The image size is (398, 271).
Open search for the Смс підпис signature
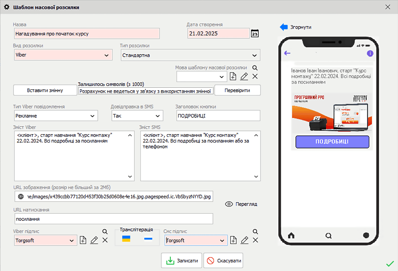tap(255, 231)
